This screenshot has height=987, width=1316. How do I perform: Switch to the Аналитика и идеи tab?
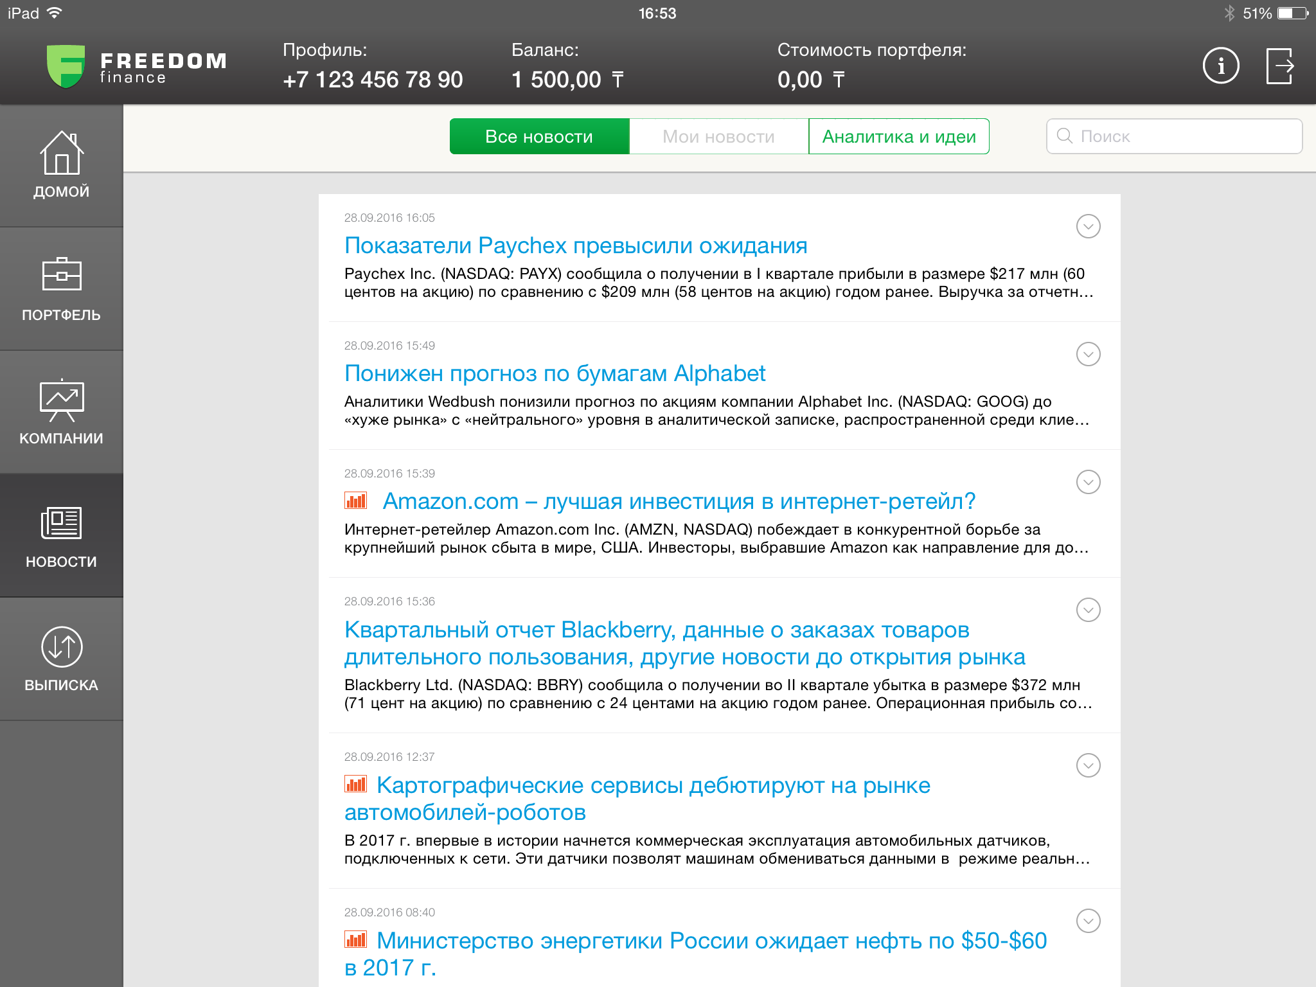(x=899, y=136)
